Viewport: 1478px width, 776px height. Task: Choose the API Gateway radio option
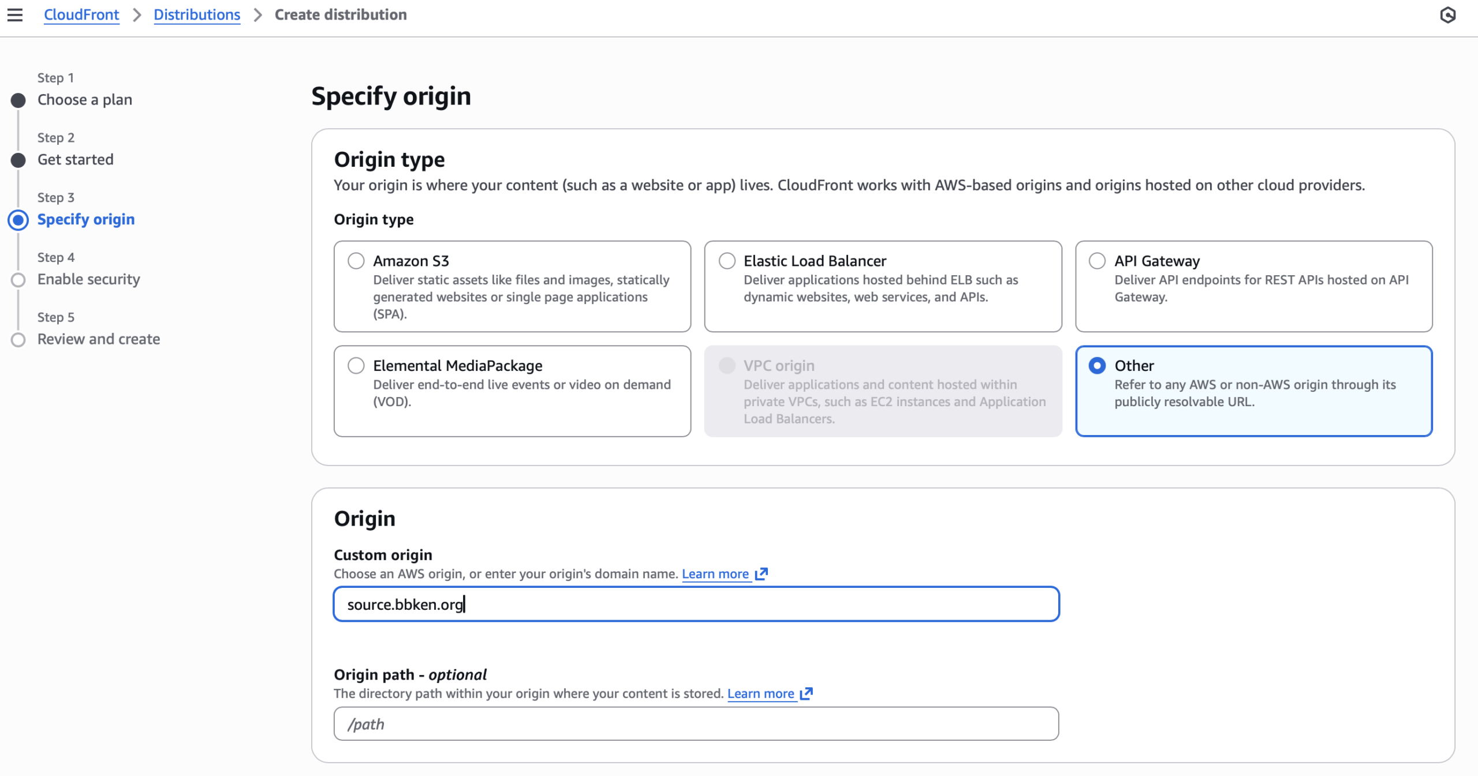[x=1097, y=261]
